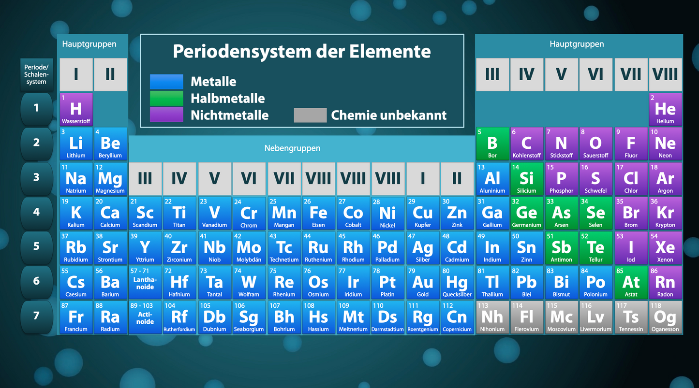Click the Bor (B) halbmetall tile
Image resolution: width=699 pixels, height=388 pixels.
[492, 144]
